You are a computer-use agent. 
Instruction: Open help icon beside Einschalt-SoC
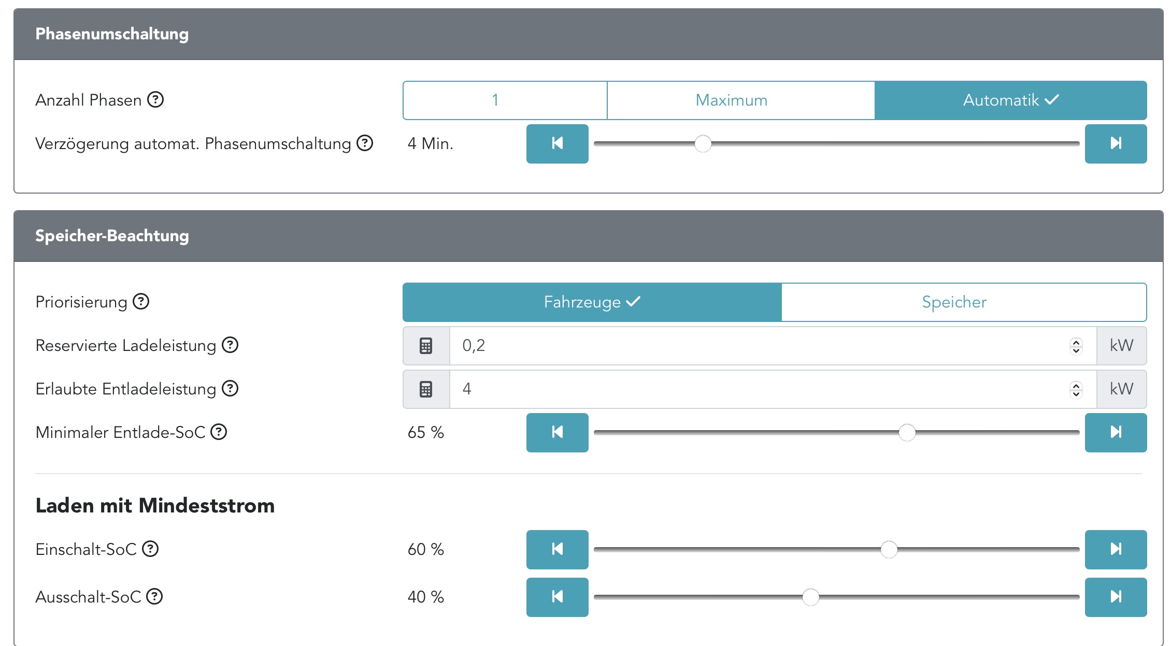[150, 549]
